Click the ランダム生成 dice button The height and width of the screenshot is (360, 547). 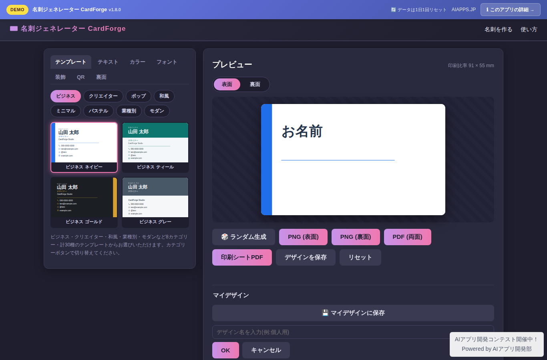pyautogui.click(x=243, y=237)
